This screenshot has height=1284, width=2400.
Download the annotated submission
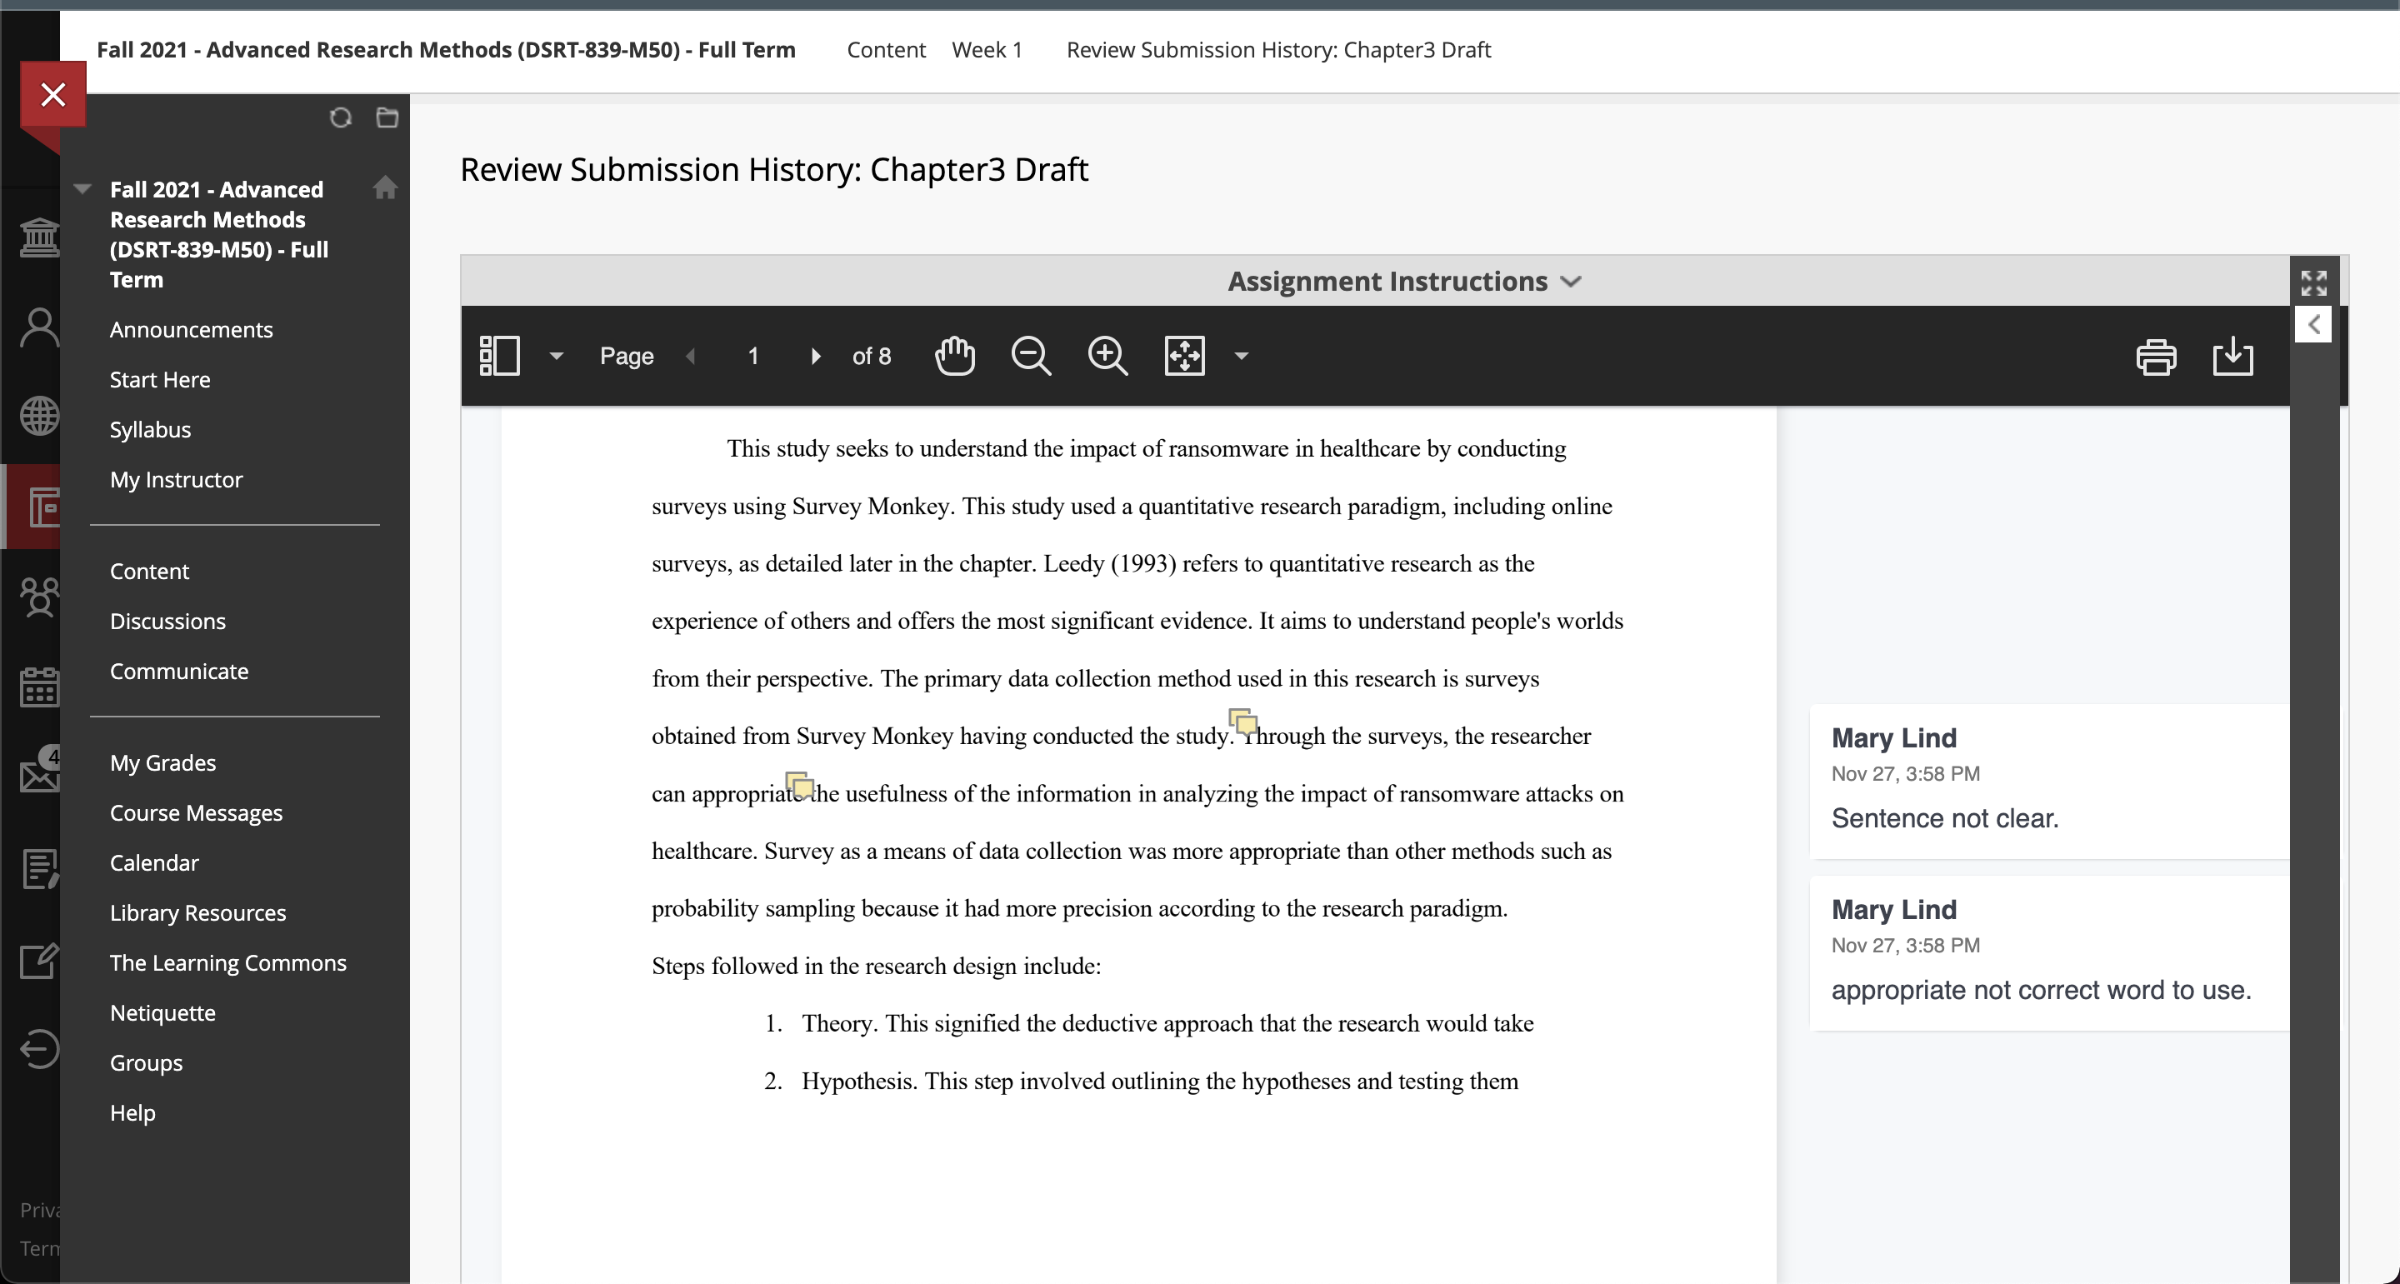(x=2233, y=357)
